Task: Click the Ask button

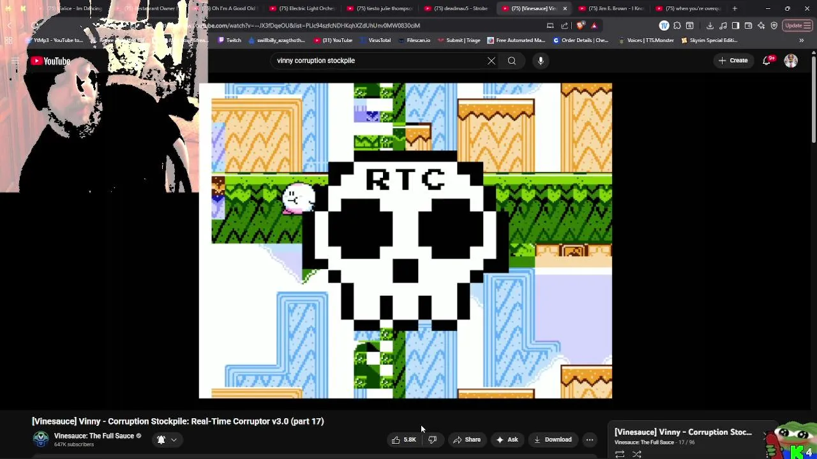Action: click(507, 439)
